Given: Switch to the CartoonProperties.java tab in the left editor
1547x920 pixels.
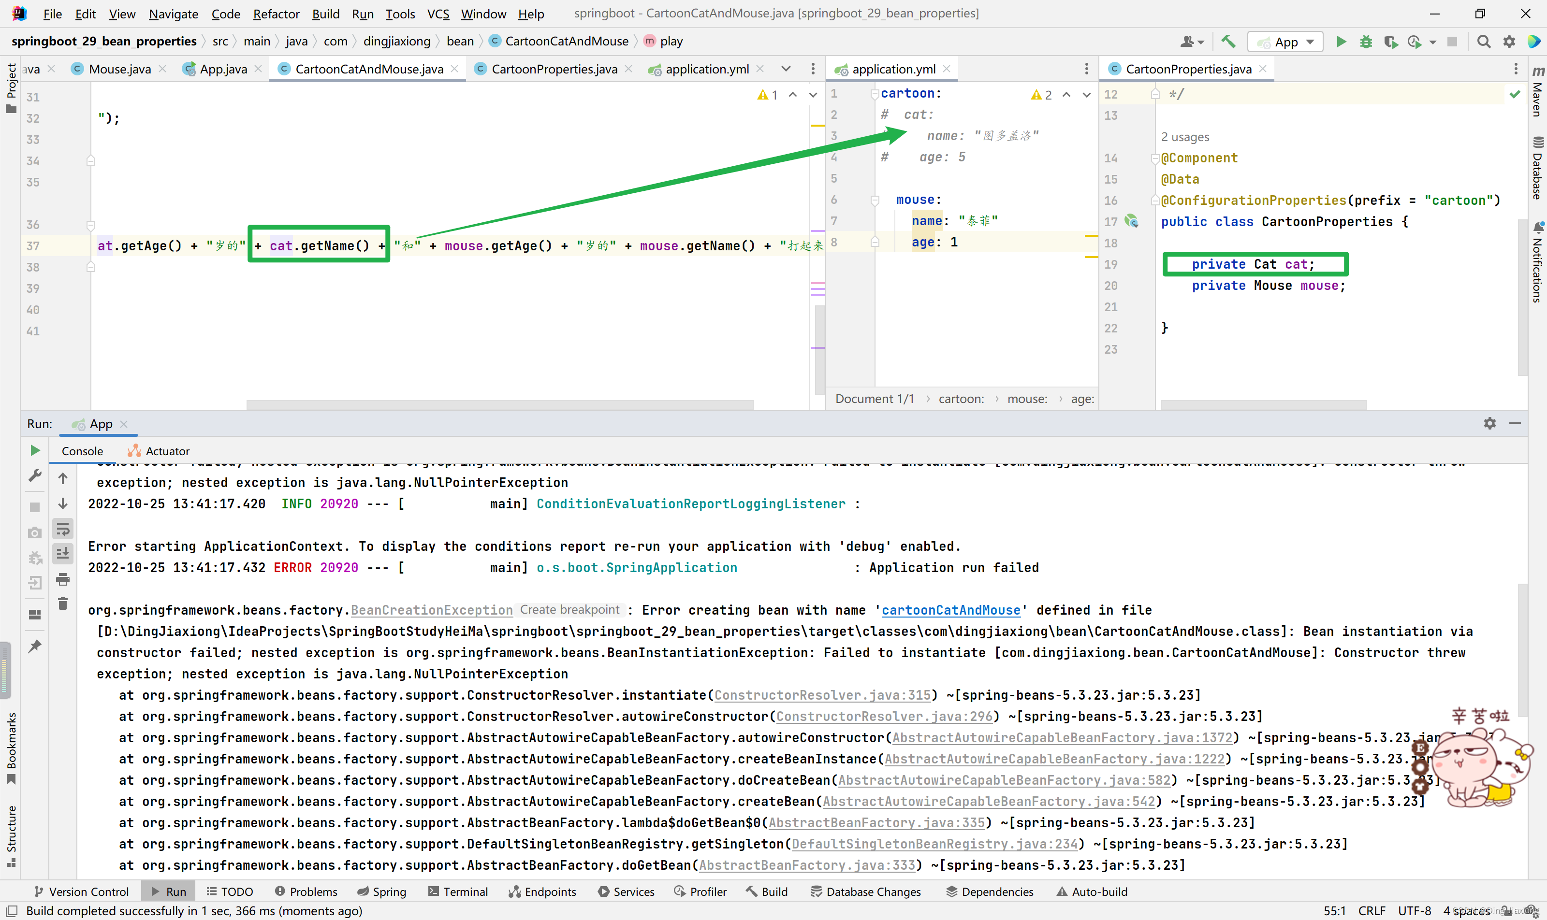Looking at the screenshot, I should (554, 69).
